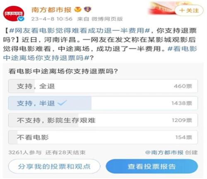Pick the poll option 不看电影
Screen dimensions: 207x179
tap(103, 137)
